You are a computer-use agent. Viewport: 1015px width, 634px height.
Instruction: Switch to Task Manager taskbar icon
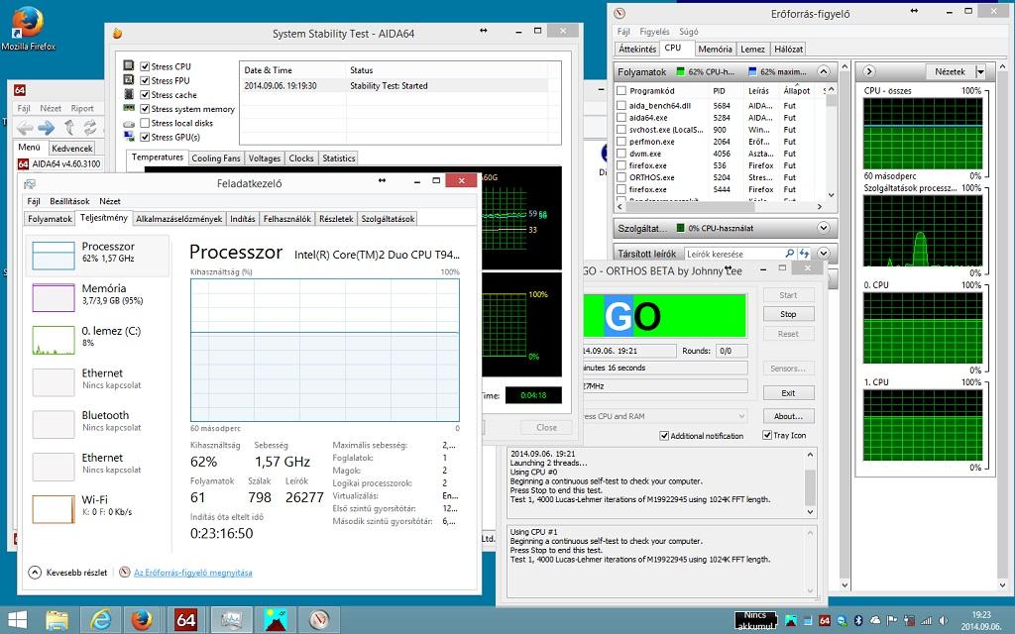click(230, 620)
